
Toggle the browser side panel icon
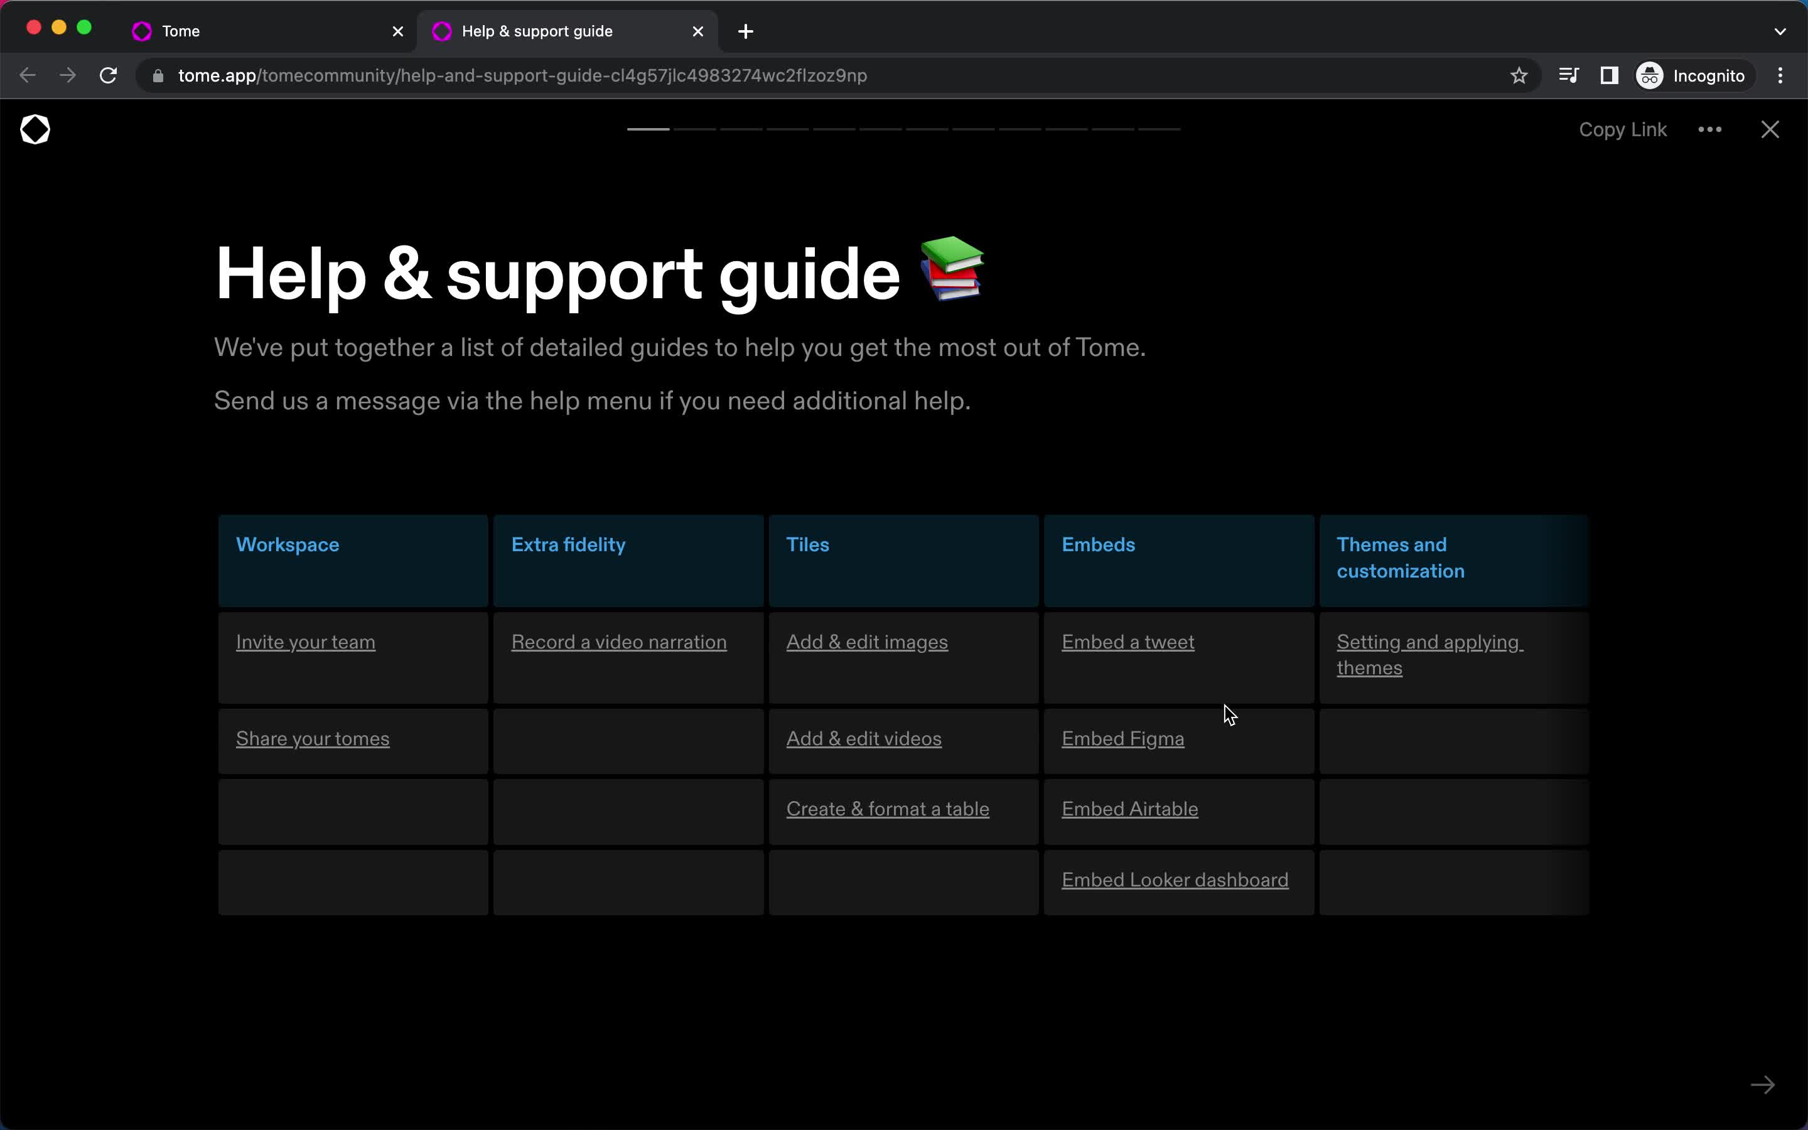tap(1609, 75)
